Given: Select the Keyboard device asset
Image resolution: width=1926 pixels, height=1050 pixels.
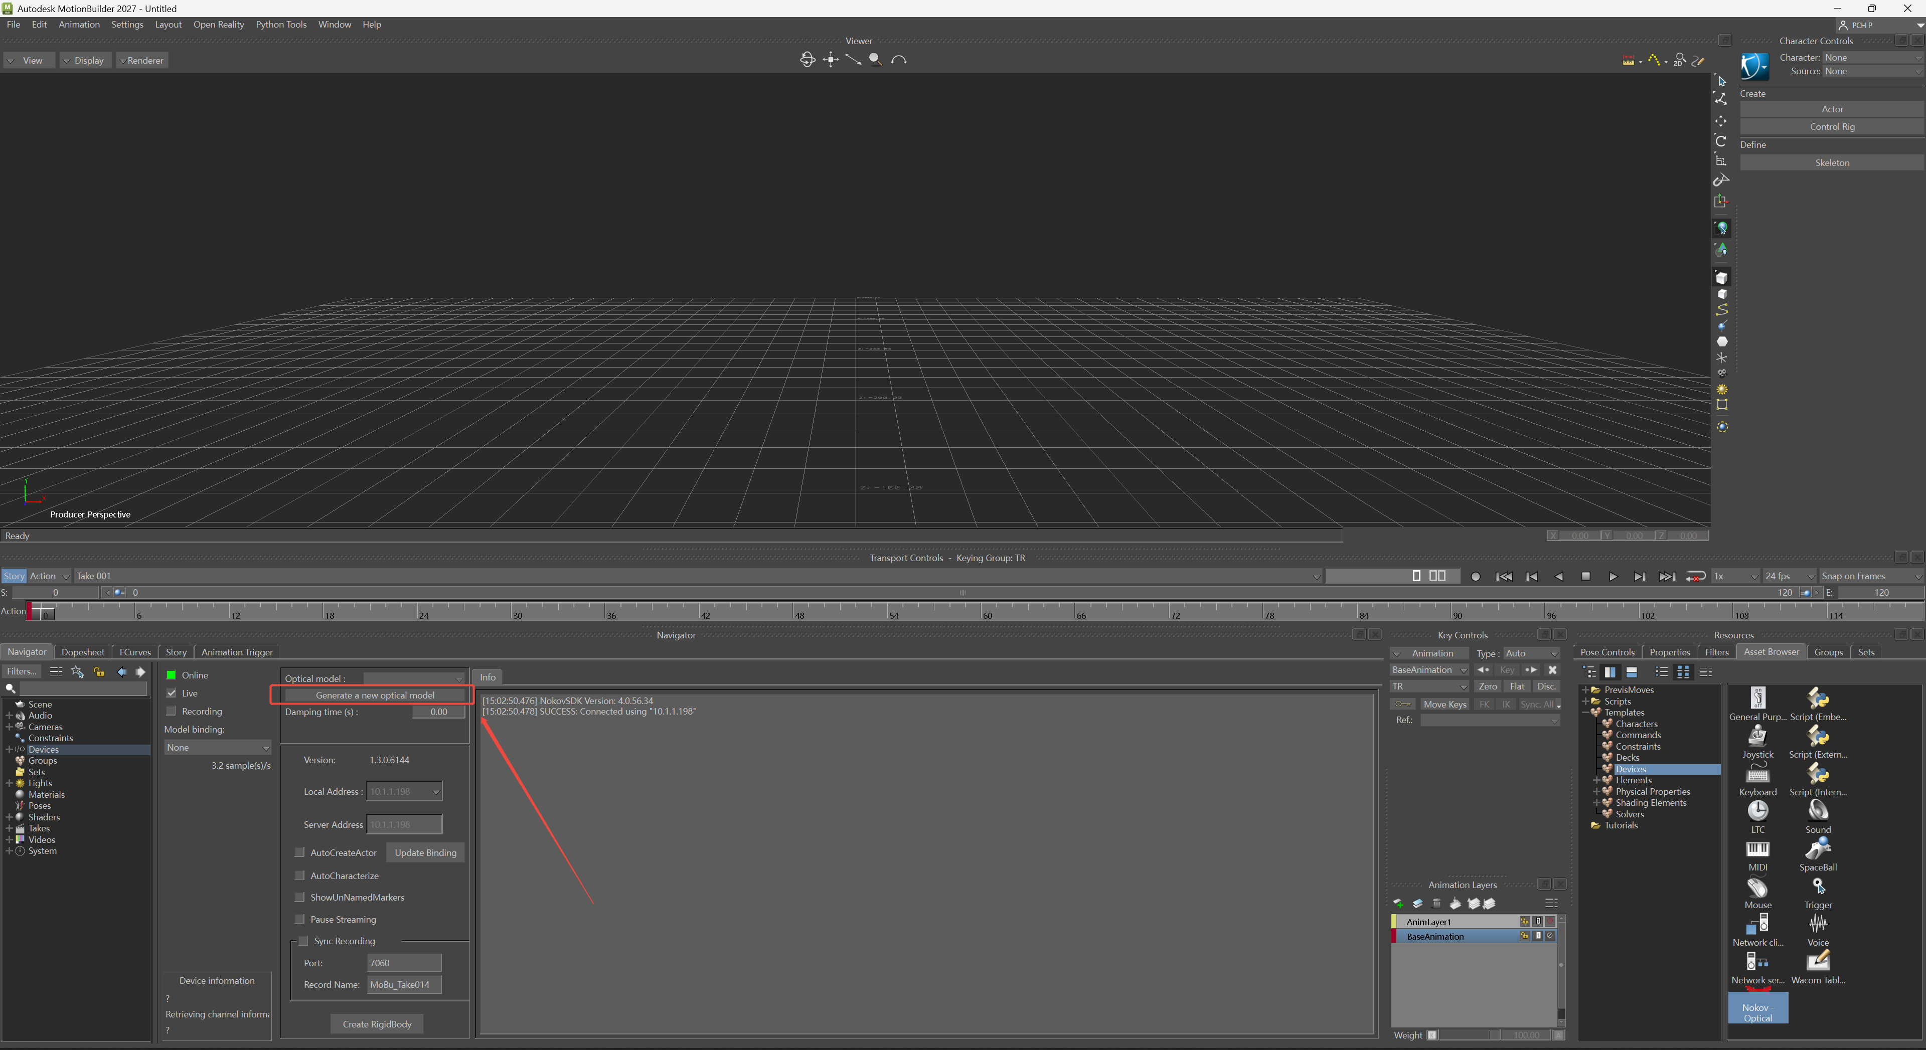Looking at the screenshot, I should tap(1758, 779).
